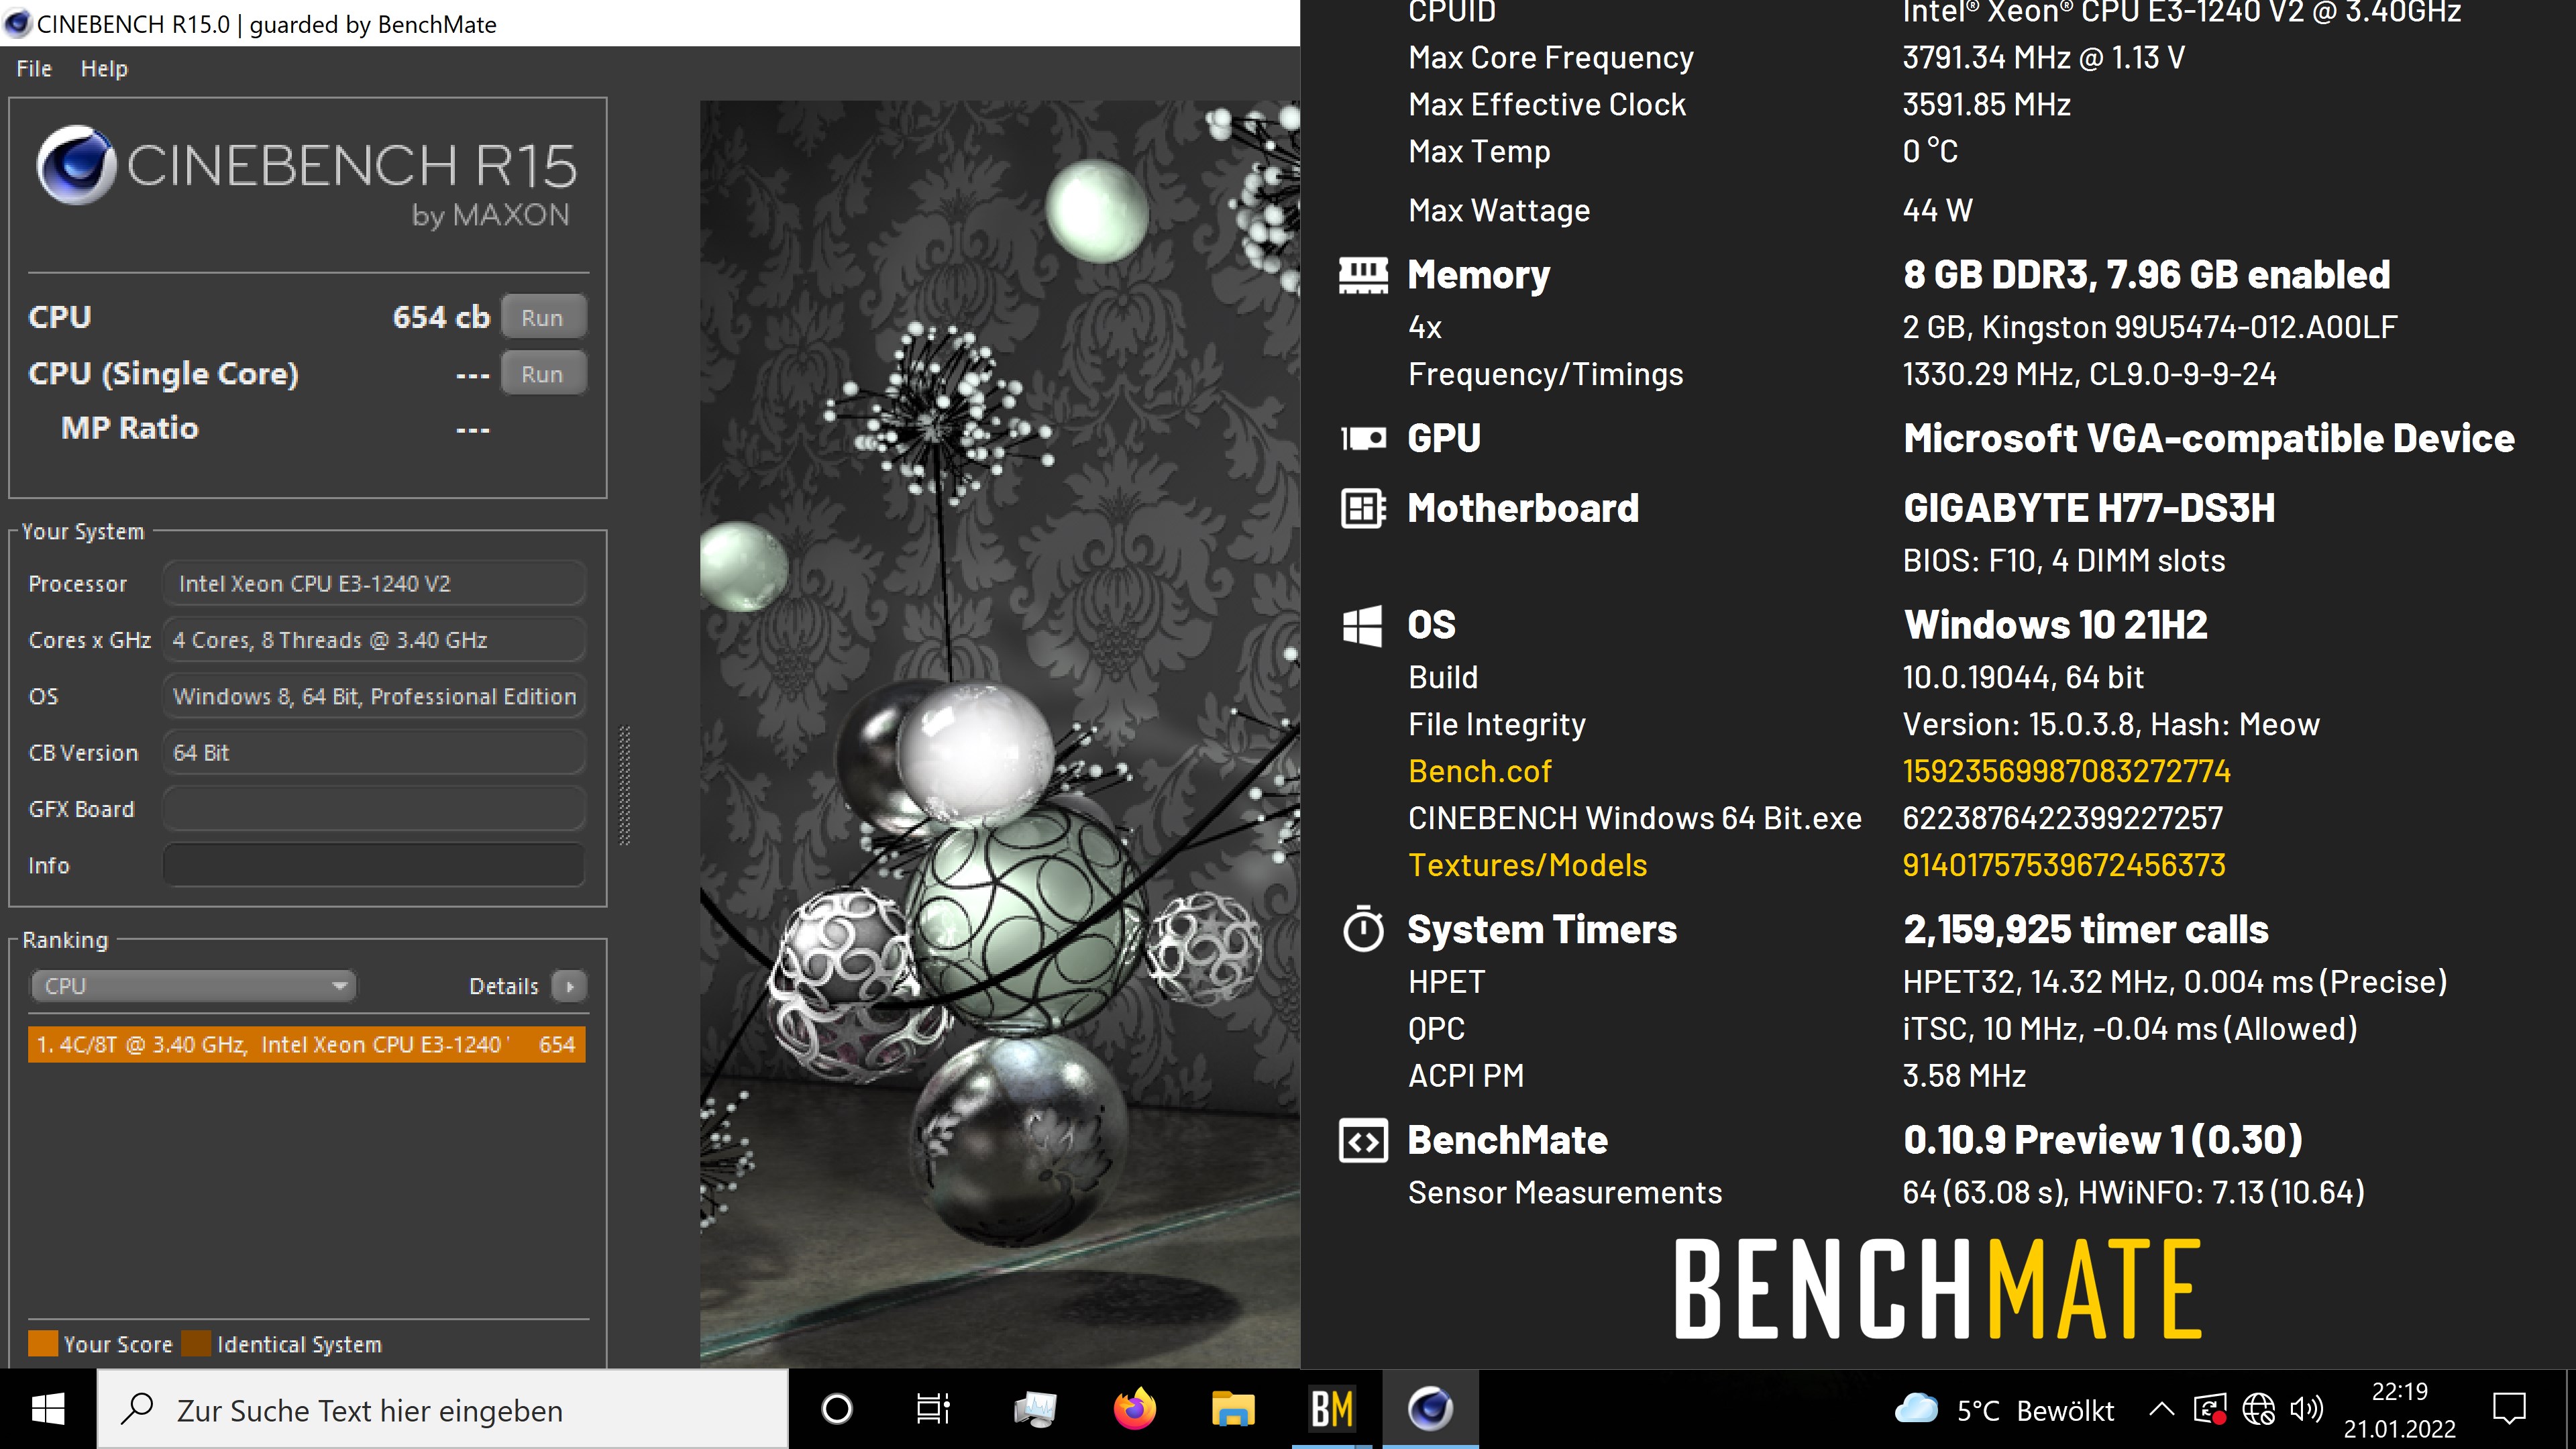This screenshot has height=1449, width=2576.
Task: Click the 654 cb score value
Action: [x=441, y=317]
